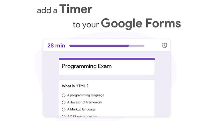The width and height of the screenshot is (206, 121).
Task: Select the "A programming language" radio button
Action: [64, 95]
